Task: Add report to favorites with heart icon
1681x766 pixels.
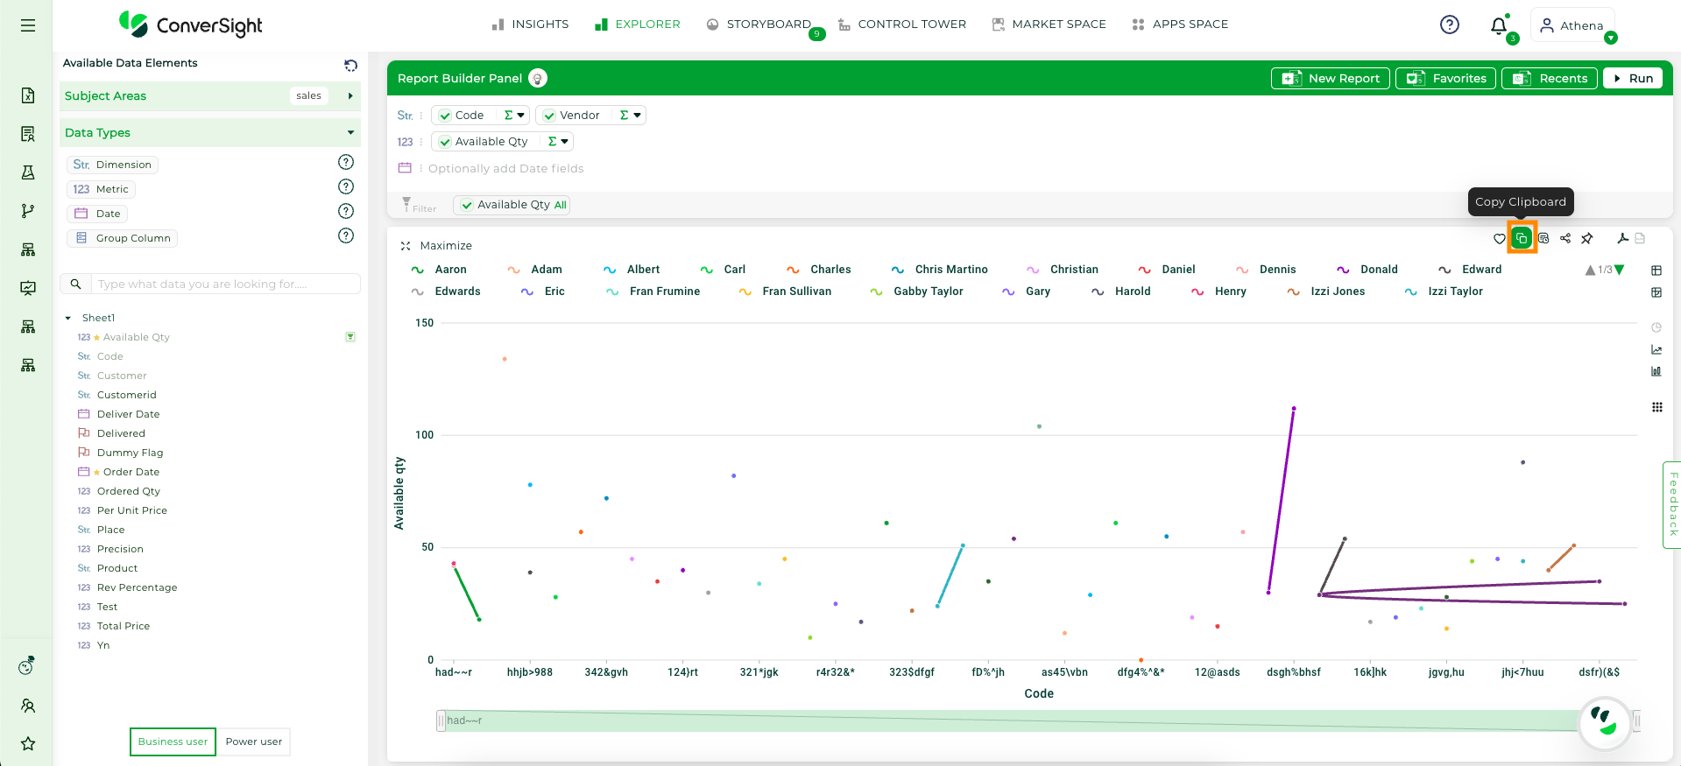Action: tap(1500, 238)
